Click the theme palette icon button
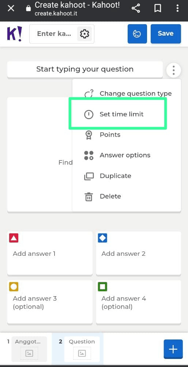188x367 pixels. (137, 34)
